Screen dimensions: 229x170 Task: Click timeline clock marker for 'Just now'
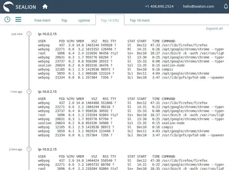click(29, 34)
